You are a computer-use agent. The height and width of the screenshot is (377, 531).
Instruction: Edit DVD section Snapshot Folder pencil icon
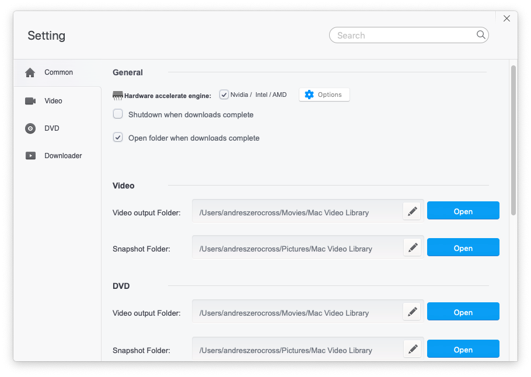[x=412, y=349]
